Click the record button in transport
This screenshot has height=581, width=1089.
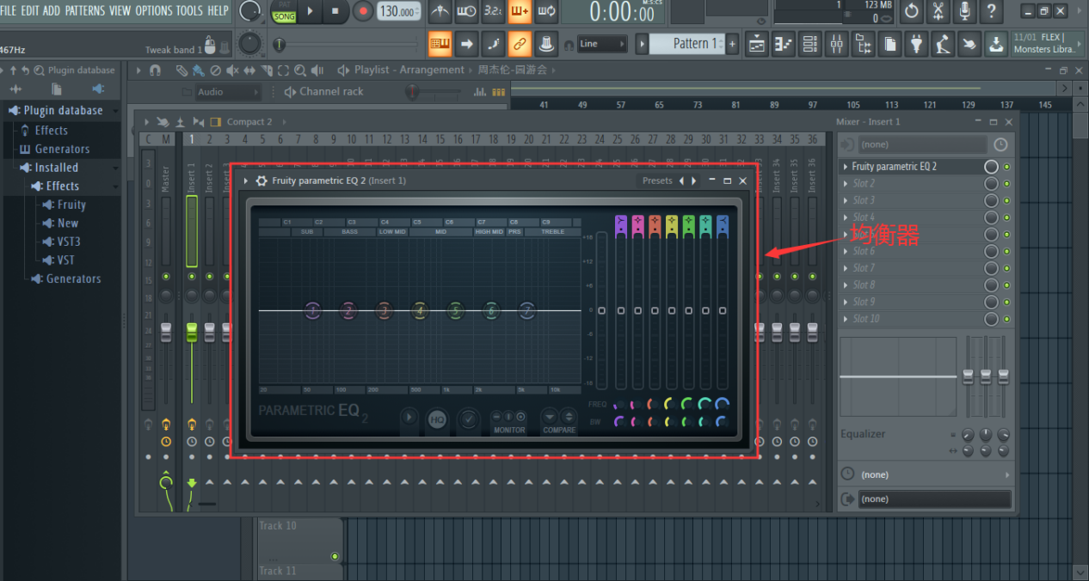click(x=362, y=11)
